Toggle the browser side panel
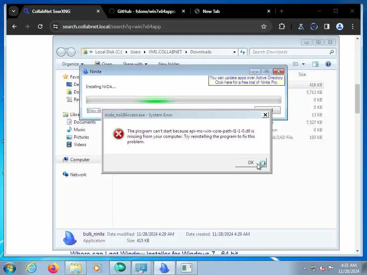The height and width of the screenshot is (275, 367). pos(327,26)
